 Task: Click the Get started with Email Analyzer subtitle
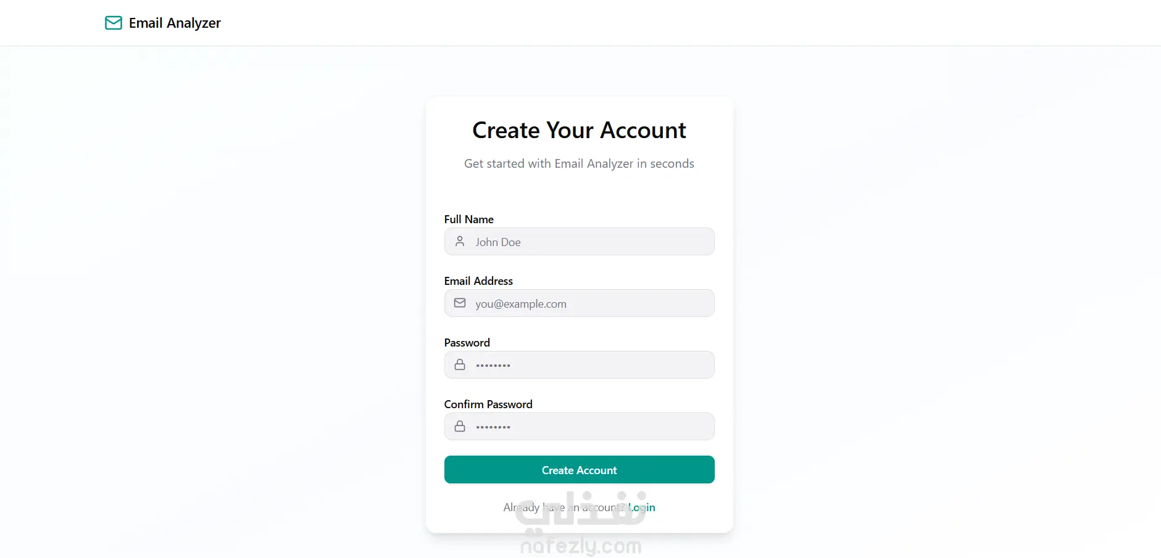click(579, 164)
